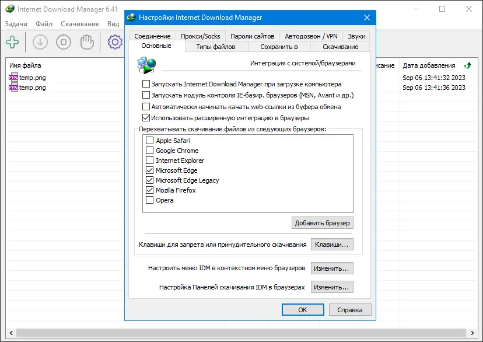Viewport: 483px width, 342px height.
Task: Enable auto-download of web links from clipboard
Action: pos(146,107)
